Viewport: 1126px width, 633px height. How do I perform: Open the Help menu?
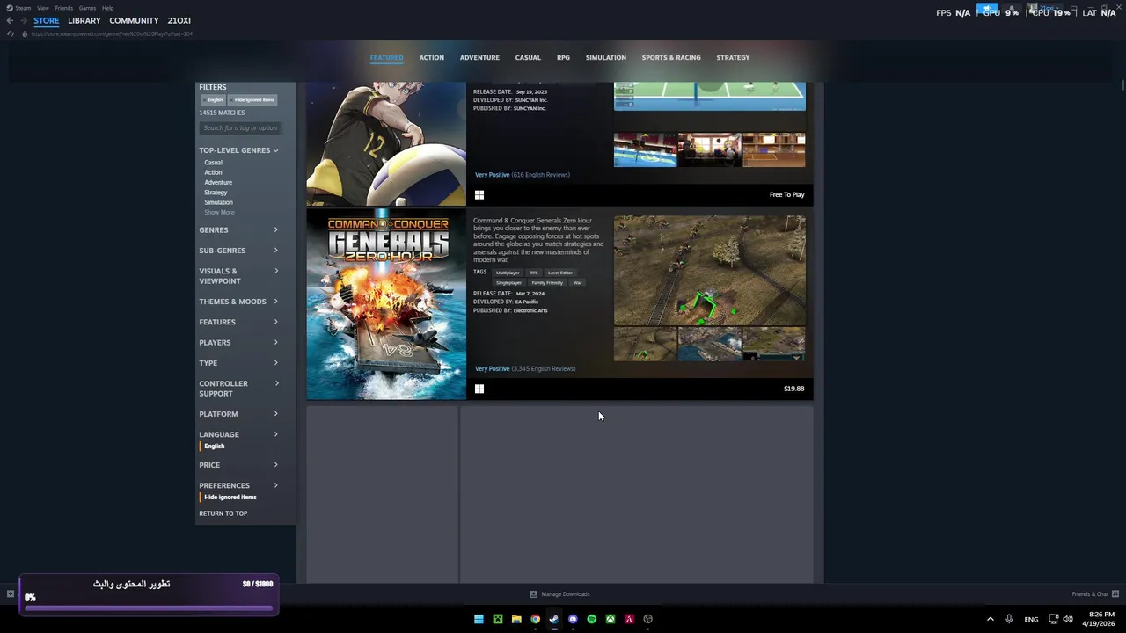click(107, 8)
